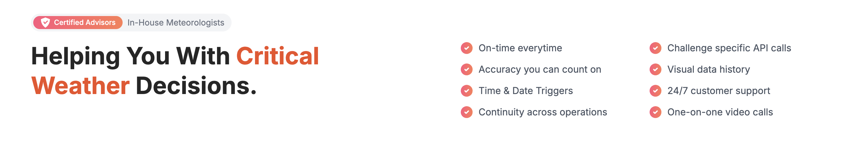This screenshot has width=855, height=159.
Task: Click the Accuracy you can count on text
Action: (x=540, y=69)
